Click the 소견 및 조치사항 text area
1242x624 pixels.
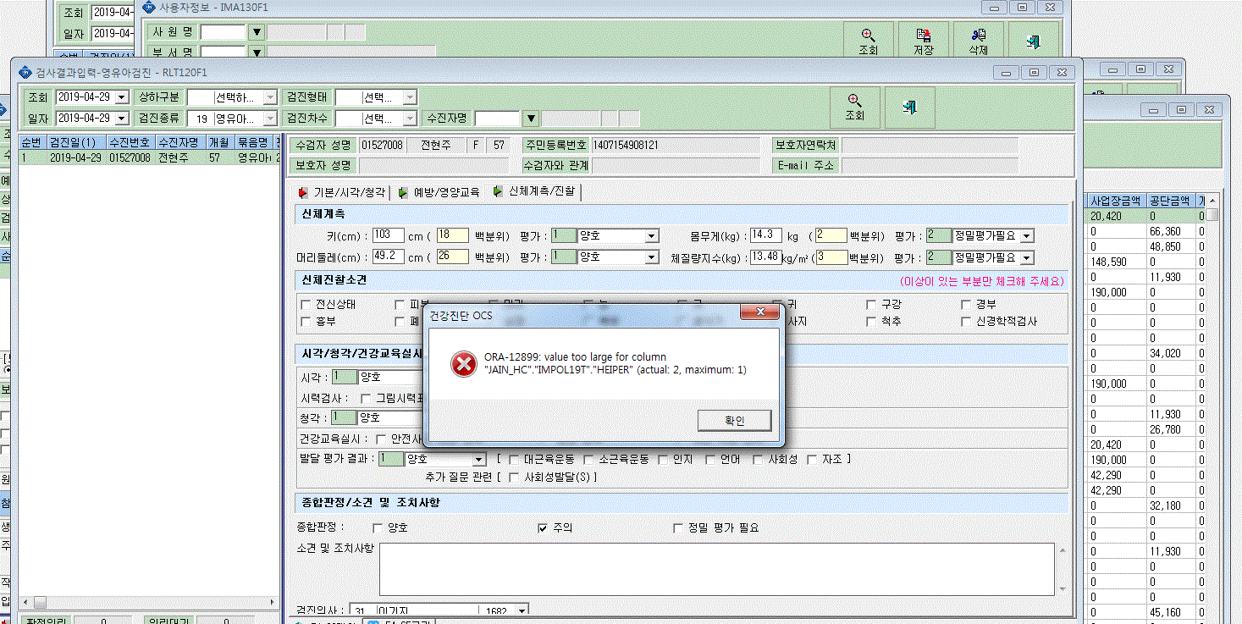pyautogui.click(x=716, y=568)
